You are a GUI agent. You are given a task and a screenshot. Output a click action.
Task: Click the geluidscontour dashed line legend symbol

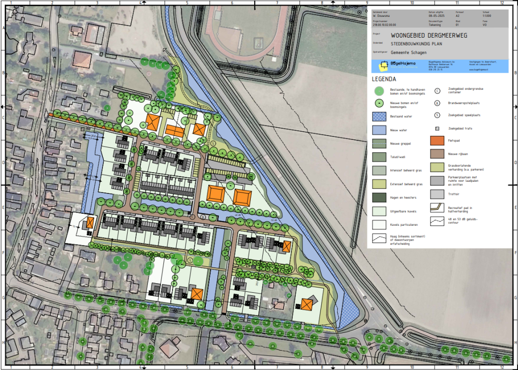437,221
